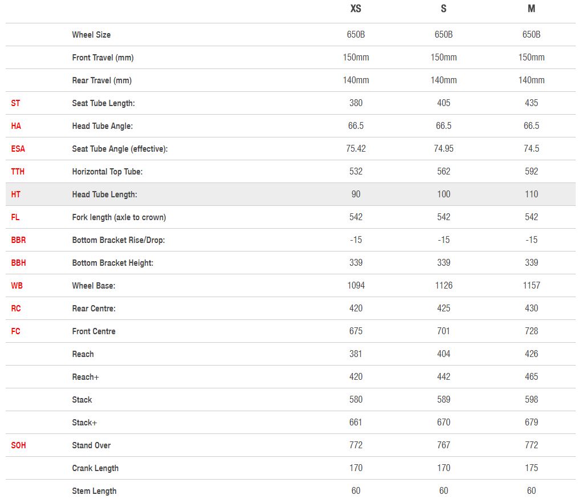
Task: Click the FC abbreviation label
Action: pos(15,331)
